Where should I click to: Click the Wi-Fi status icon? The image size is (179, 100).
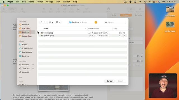[x=140, y=2]
